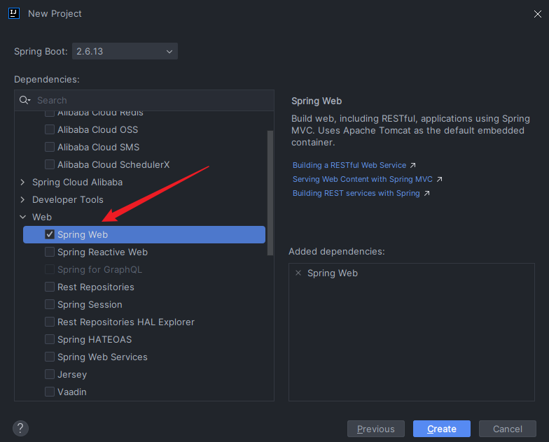
Task: Tick Rest Repositories HAL Explorer checkbox
Action: tap(50, 322)
